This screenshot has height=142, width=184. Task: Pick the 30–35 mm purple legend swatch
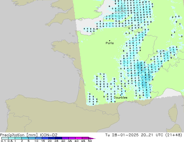(65, 138)
